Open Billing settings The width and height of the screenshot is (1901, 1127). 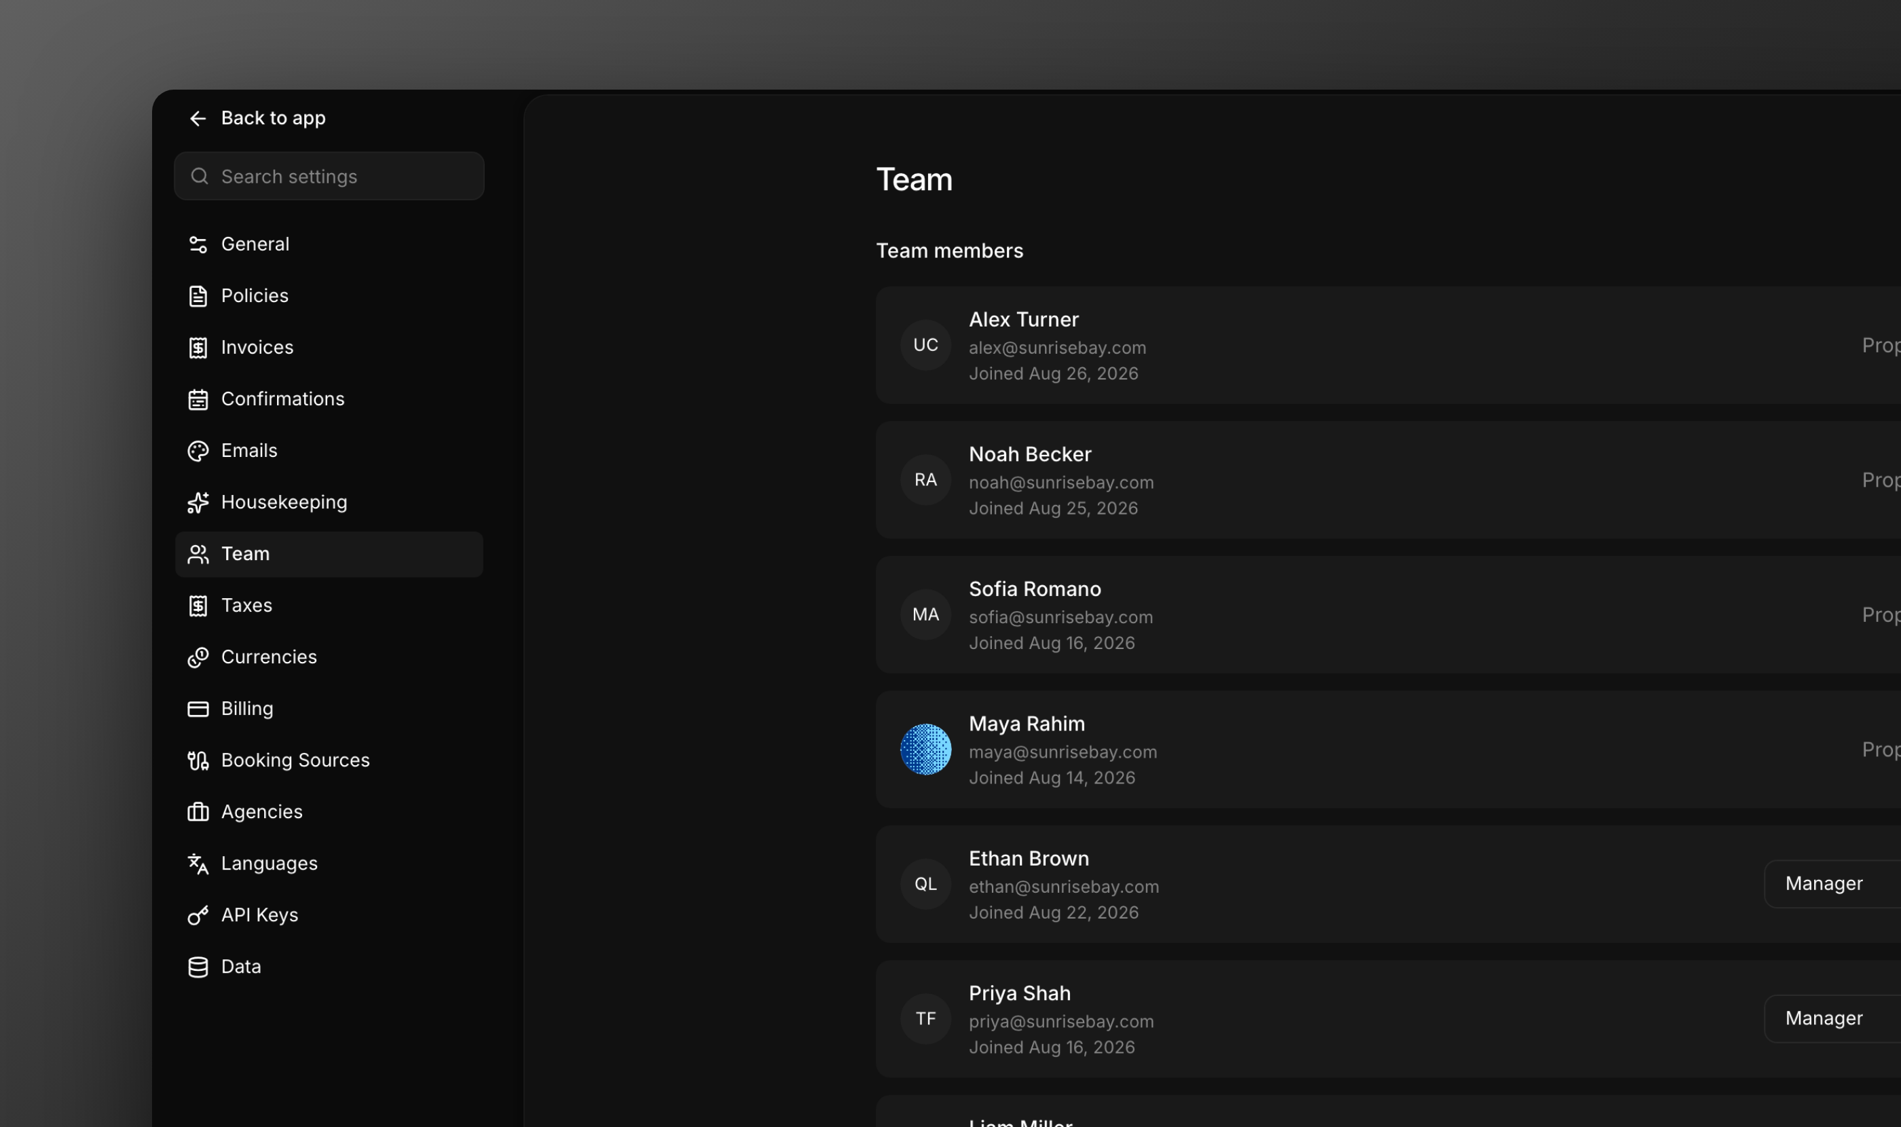click(x=329, y=709)
